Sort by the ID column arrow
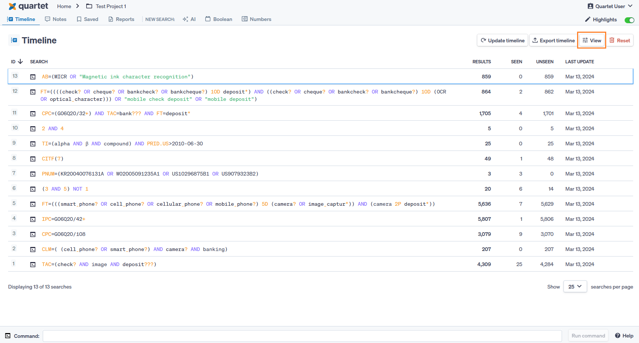The image size is (639, 343). pyautogui.click(x=21, y=61)
